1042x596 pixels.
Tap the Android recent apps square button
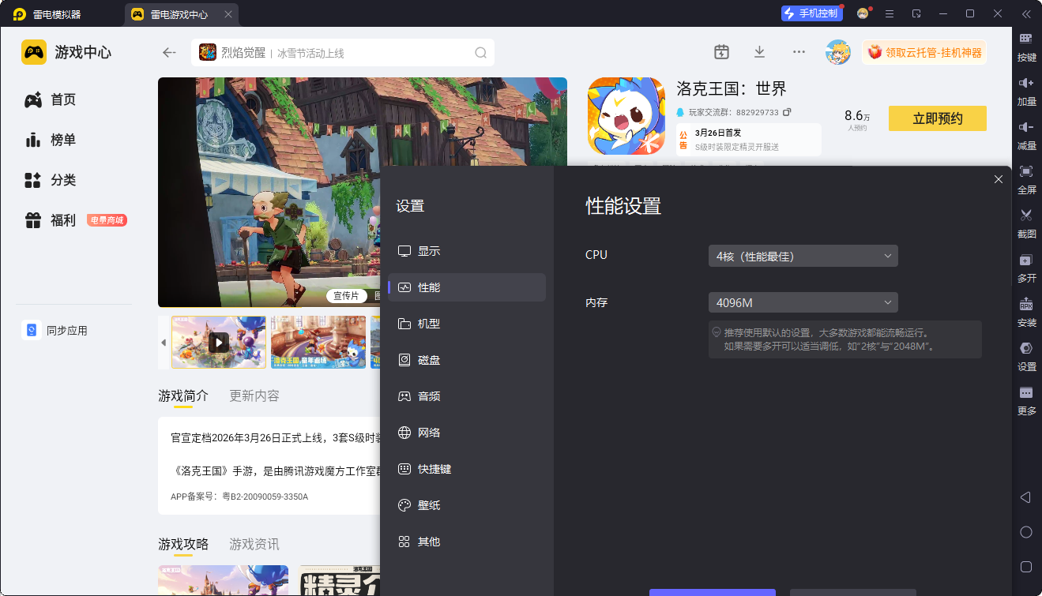coord(1025,567)
